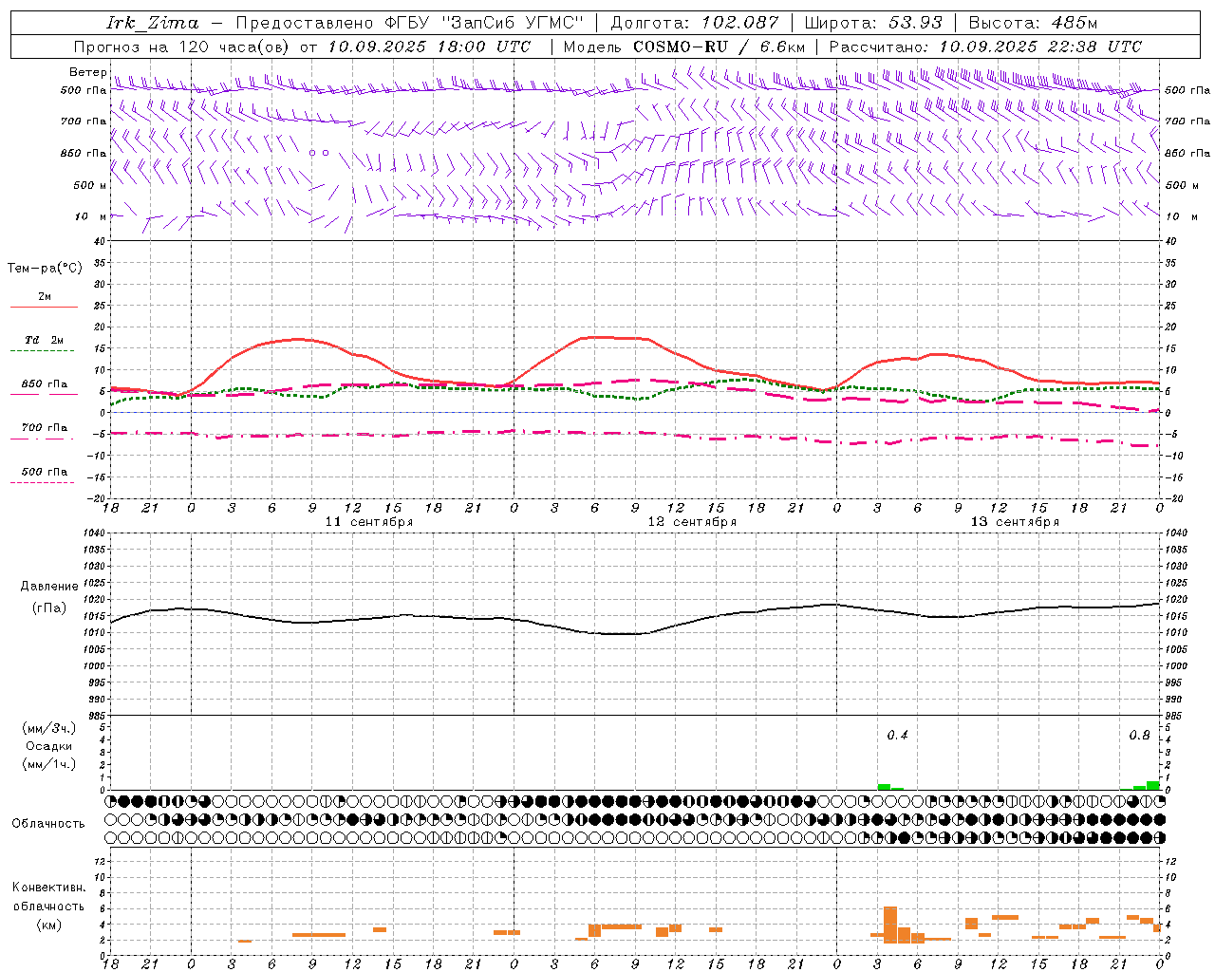The image size is (1215, 972).
Task: Click the longitude value Долгота: 102.087
Action: 694,23
